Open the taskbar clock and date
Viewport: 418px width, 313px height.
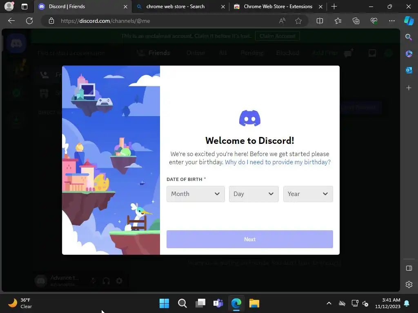(x=388, y=303)
